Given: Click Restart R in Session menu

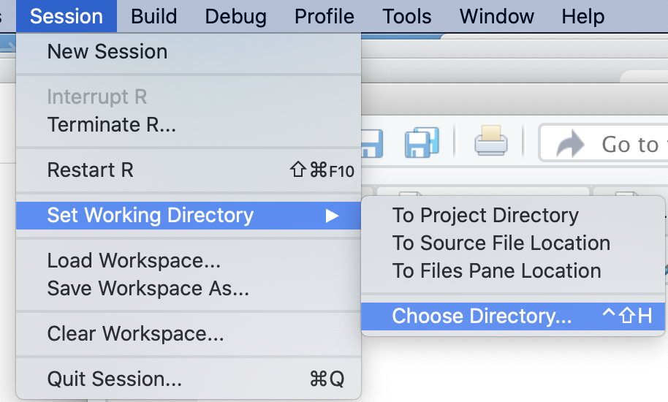Looking at the screenshot, I should click(189, 170).
